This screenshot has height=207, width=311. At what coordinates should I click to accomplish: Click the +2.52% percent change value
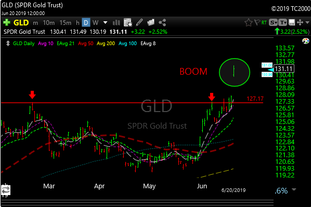[x=158, y=32]
